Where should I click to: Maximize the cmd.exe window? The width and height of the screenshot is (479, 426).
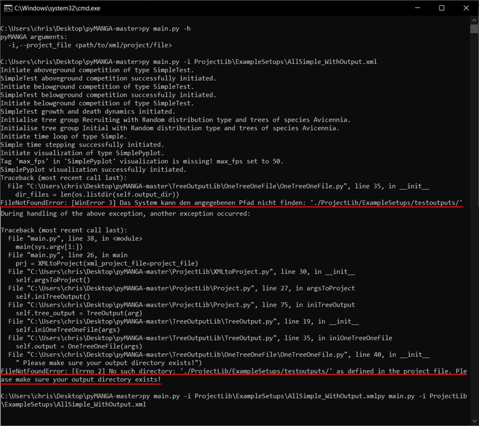[x=442, y=8]
